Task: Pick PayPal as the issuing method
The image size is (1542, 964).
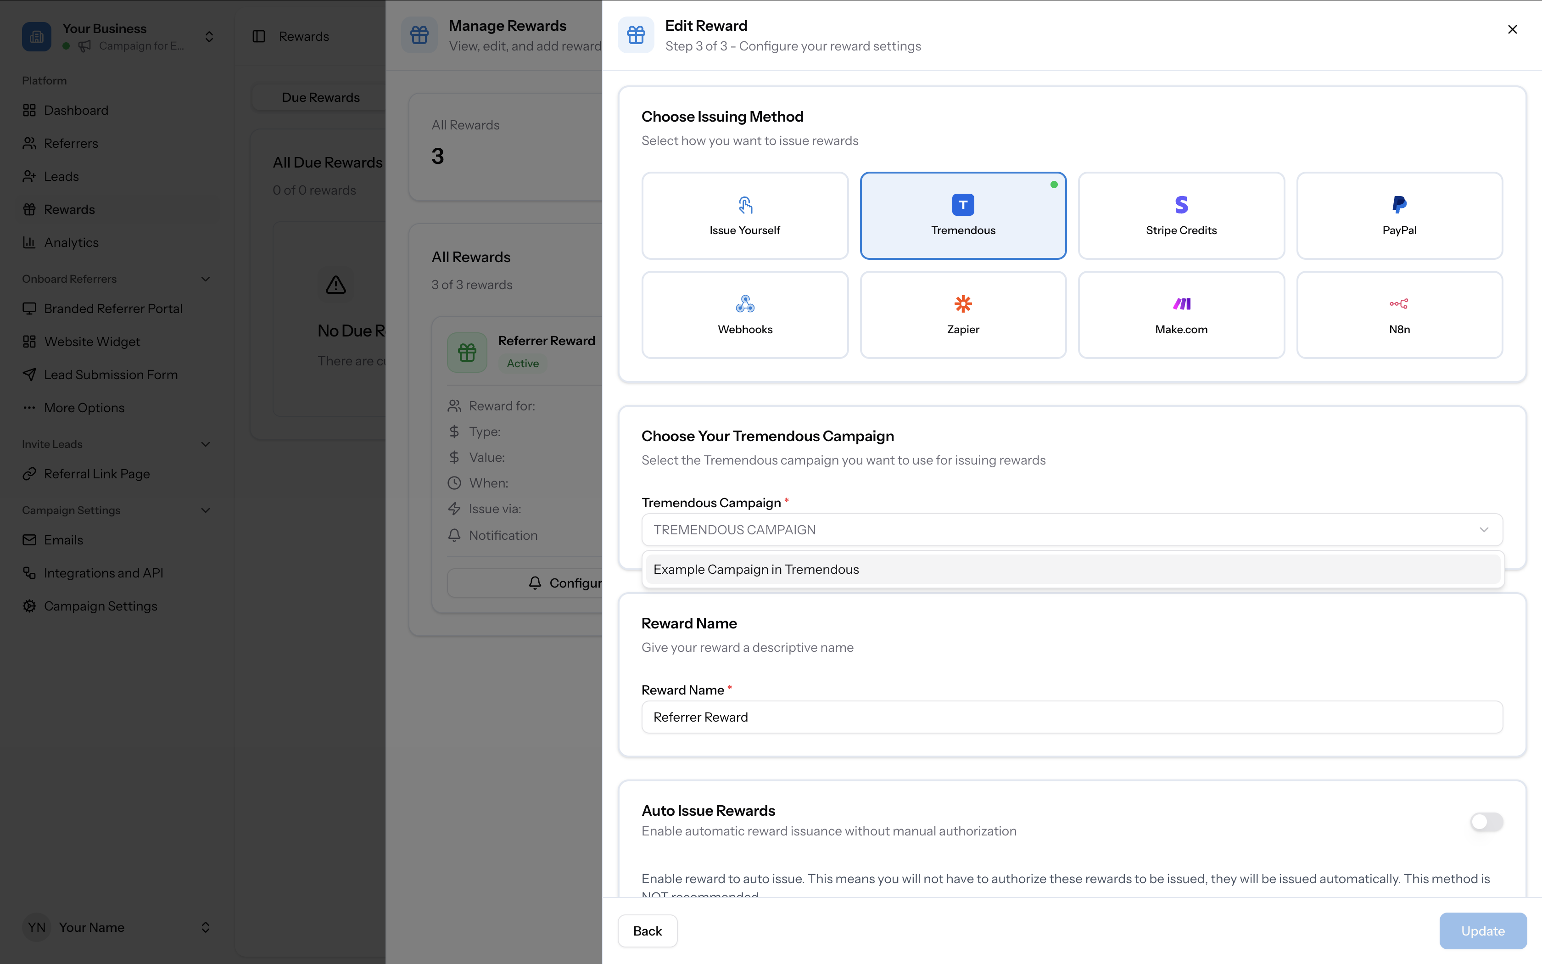Action: pyautogui.click(x=1399, y=215)
